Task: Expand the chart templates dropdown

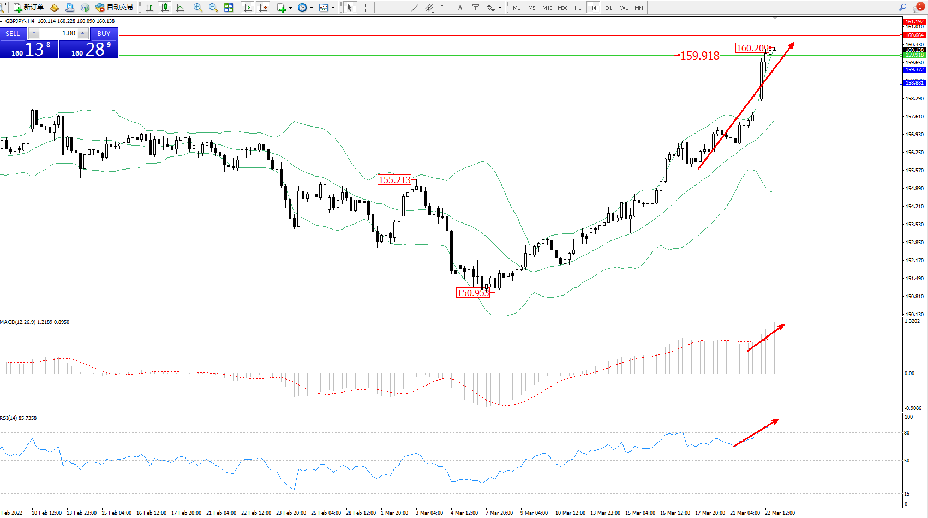Action: 333,8
